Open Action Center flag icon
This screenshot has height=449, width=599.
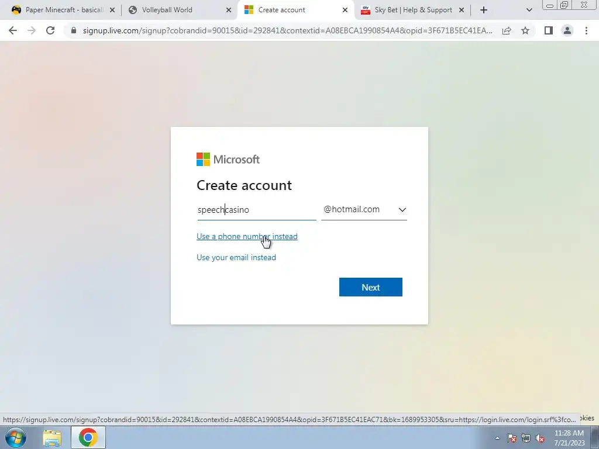coord(512,438)
